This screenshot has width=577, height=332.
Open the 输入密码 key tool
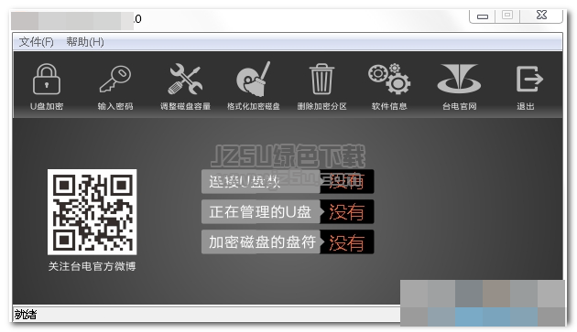coord(115,79)
